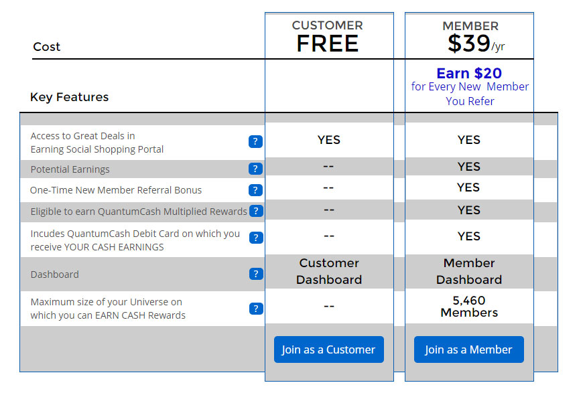
Task: Click 'for Every New Member You Refer' text
Action: (x=470, y=94)
